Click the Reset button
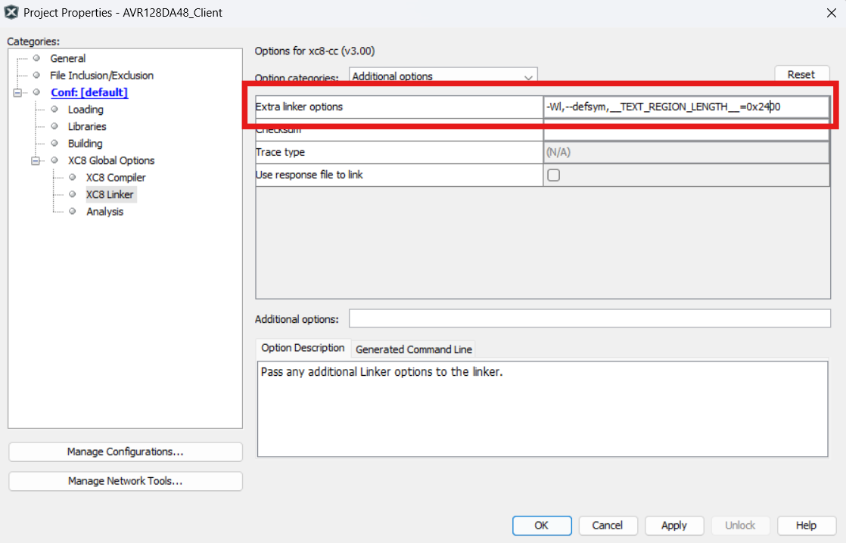The width and height of the screenshot is (846, 543). coord(801,74)
